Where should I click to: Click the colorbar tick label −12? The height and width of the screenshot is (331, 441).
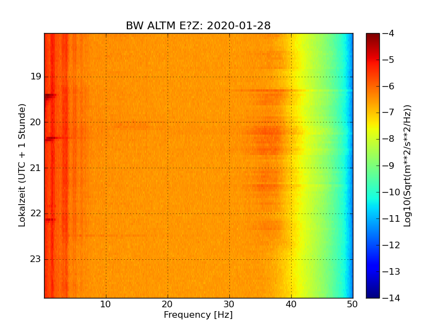391,245
